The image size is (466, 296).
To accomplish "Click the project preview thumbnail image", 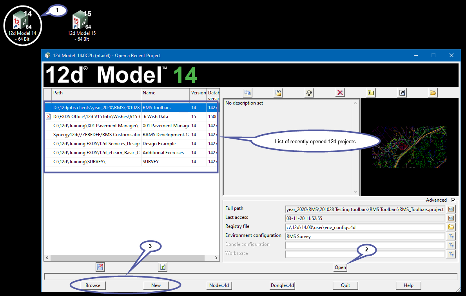I will click(409, 147).
